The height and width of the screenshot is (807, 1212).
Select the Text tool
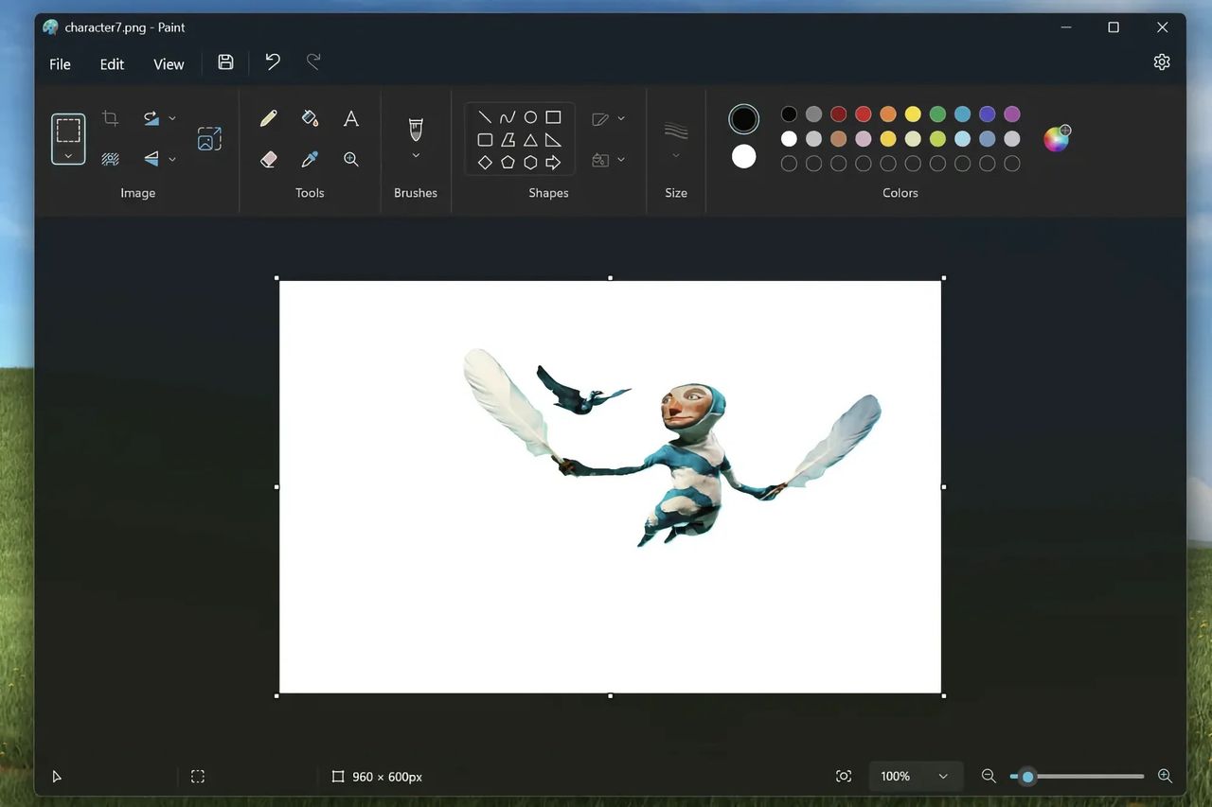pyautogui.click(x=350, y=117)
